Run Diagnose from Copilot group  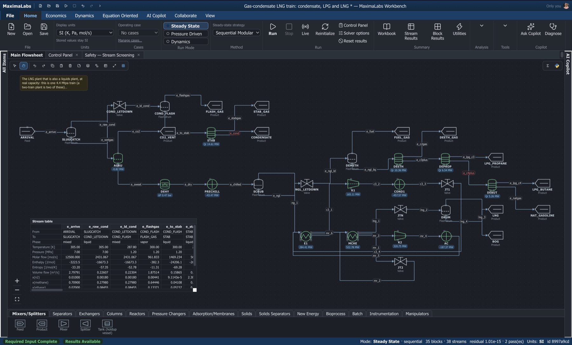(553, 29)
